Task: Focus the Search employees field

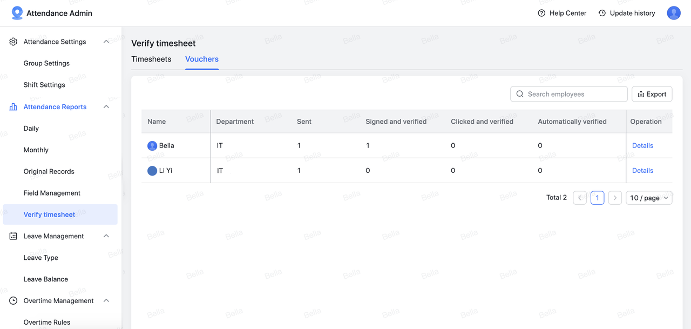Action: coord(572,94)
